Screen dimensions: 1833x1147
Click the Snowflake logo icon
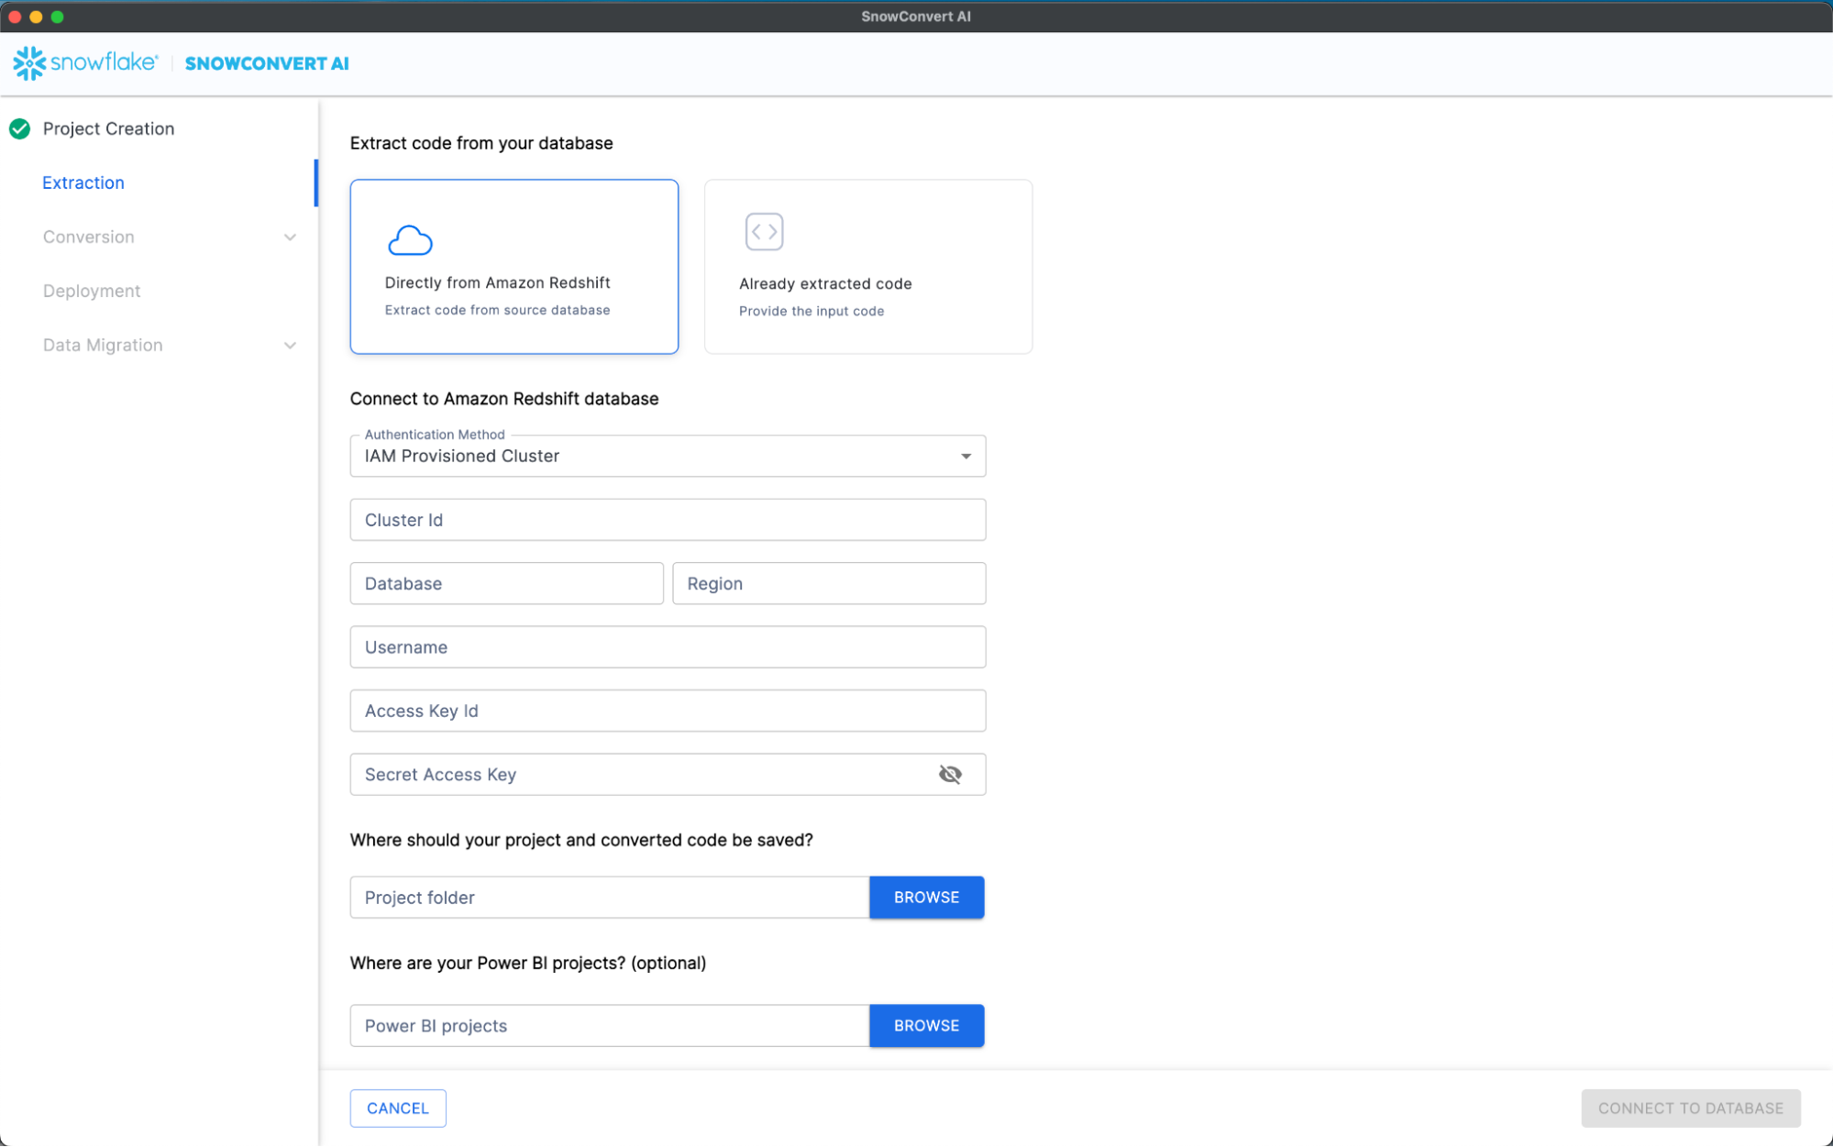coord(29,63)
